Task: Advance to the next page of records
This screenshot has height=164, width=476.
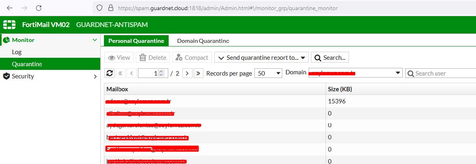Action: 187,73
